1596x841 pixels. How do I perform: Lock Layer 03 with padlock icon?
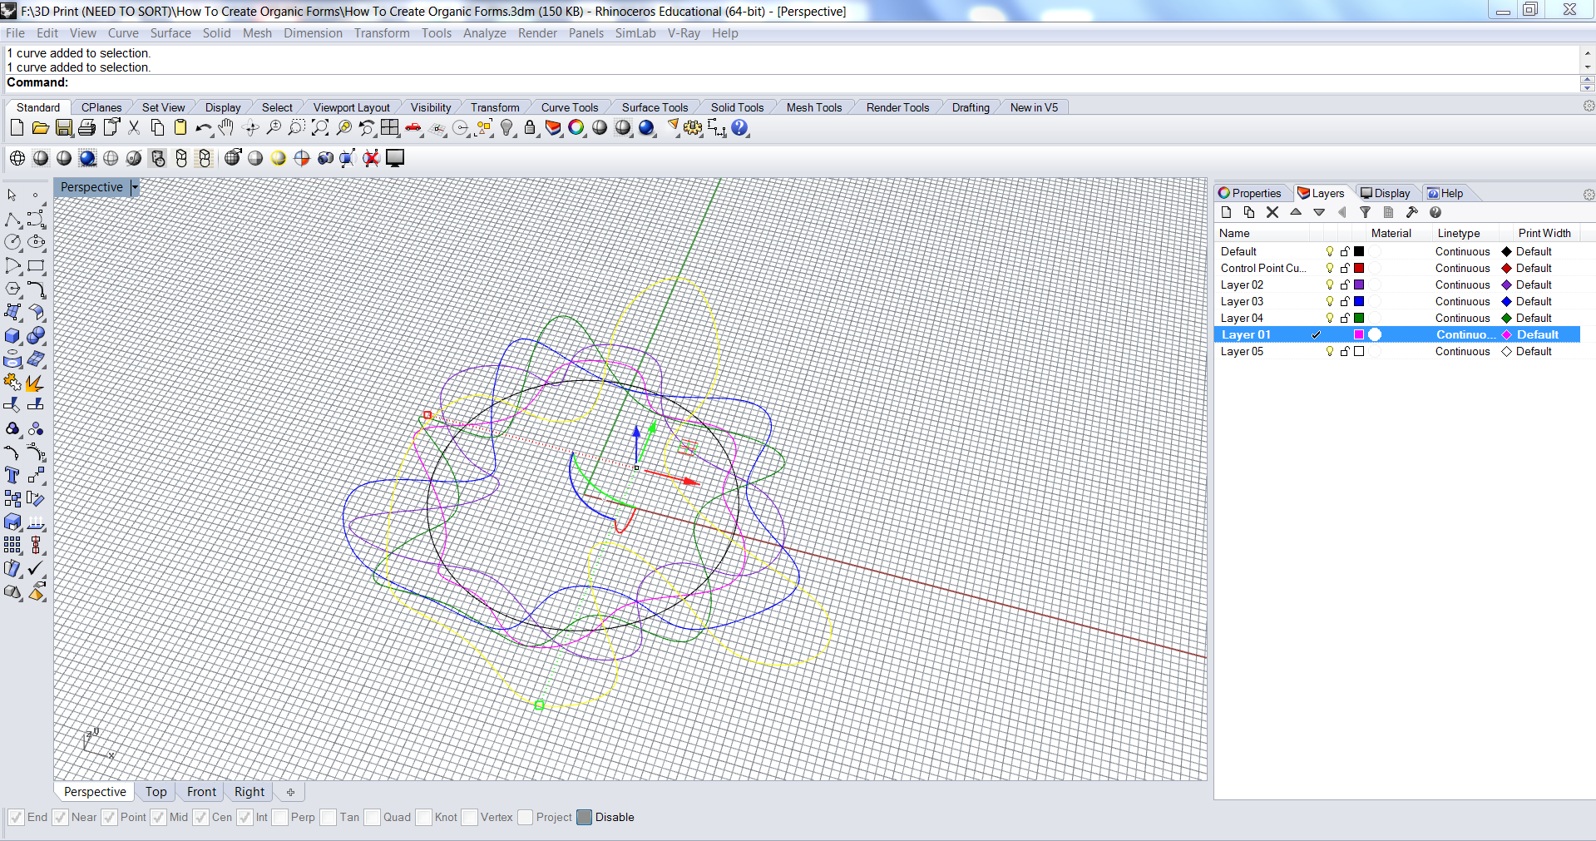[1344, 301]
